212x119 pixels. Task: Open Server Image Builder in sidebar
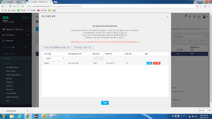tap(13, 75)
